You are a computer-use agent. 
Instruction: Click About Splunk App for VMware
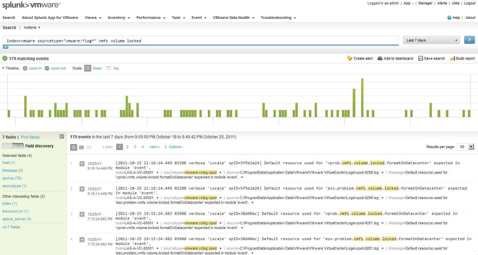click(50, 18)
